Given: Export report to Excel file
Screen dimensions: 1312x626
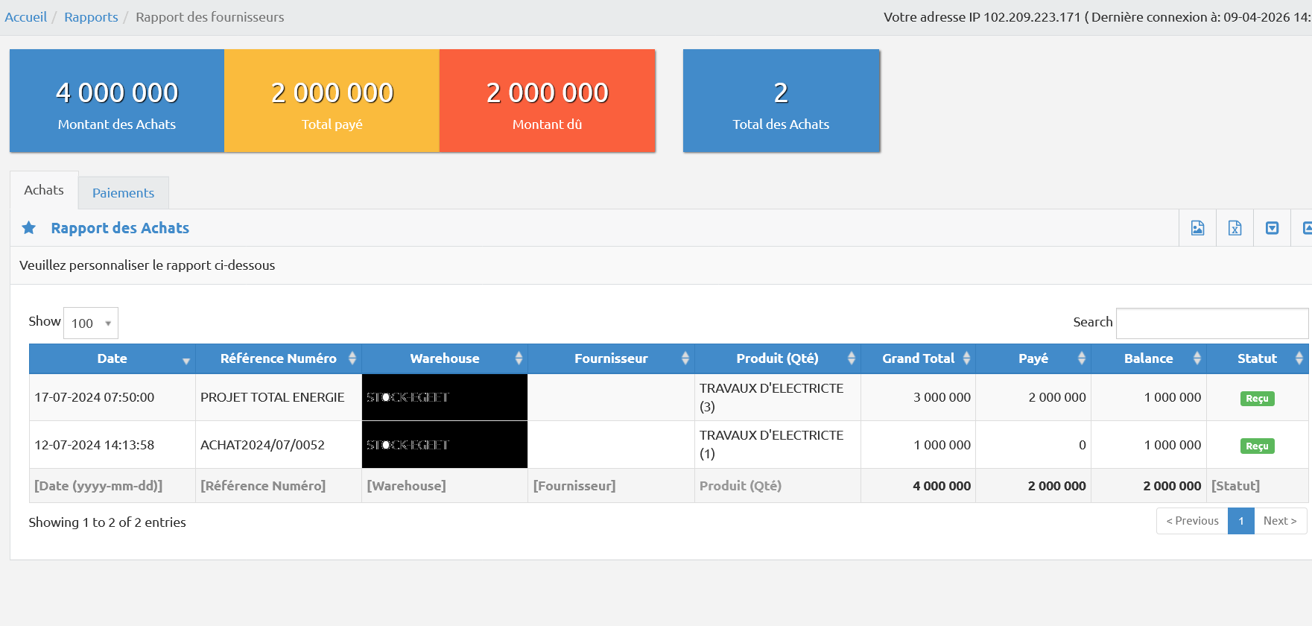Looking at the screenshot, I should pos(1235,228).
